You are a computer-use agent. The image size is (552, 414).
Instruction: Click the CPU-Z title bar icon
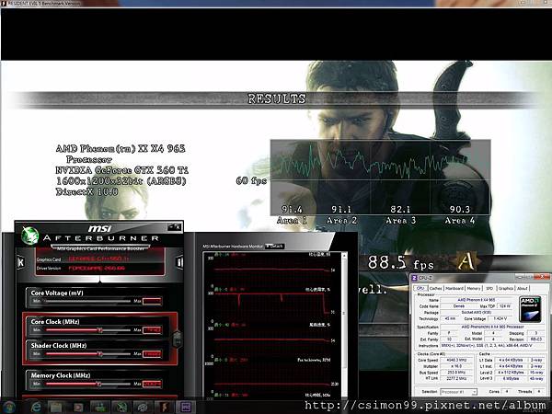415,278
